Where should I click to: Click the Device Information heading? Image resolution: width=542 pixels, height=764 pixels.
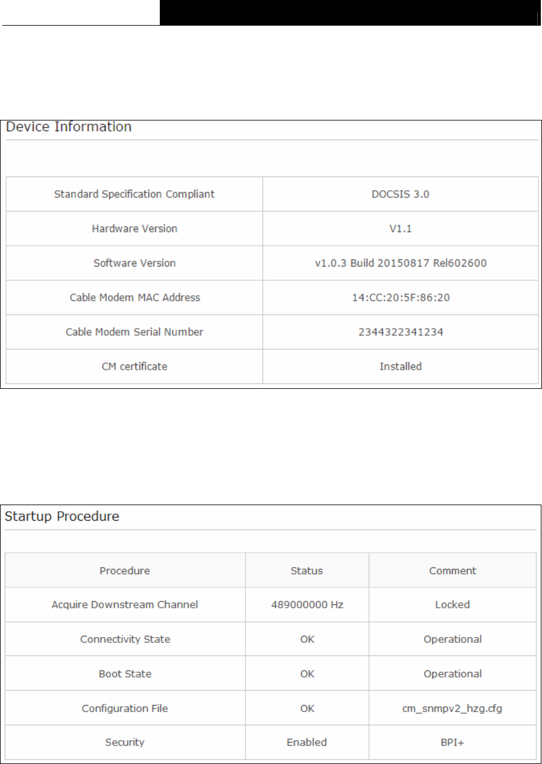coord(68,126)
